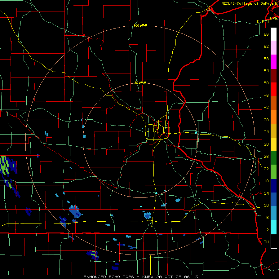Click the white color band near 66

click(x=274, y=34)
